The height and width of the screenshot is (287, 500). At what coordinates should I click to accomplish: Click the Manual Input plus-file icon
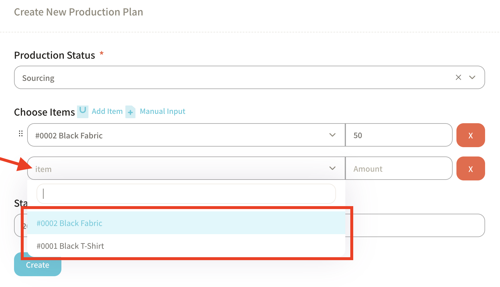pos(130,112)
